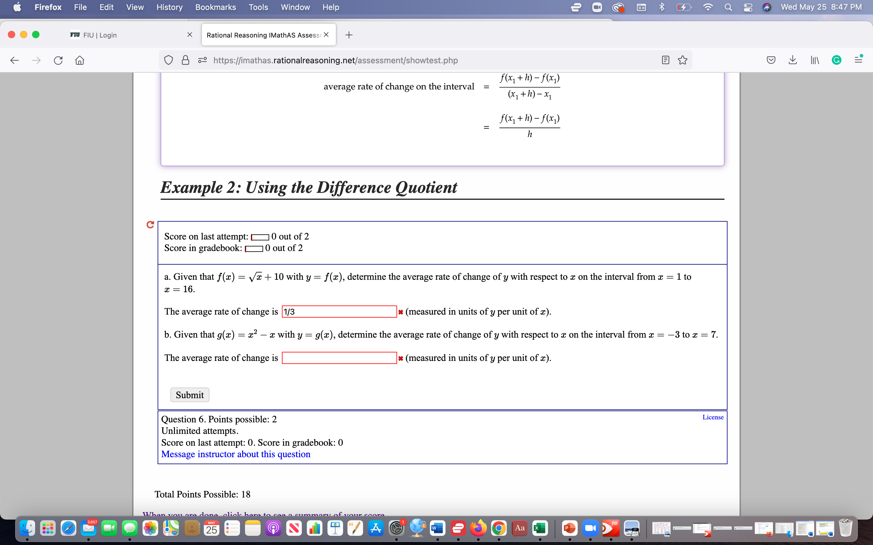Viewport: 873px width, 545px height.
Task: Open Firefox application hamburger menu
Action: pyautogui.click(x=858, y=60)
